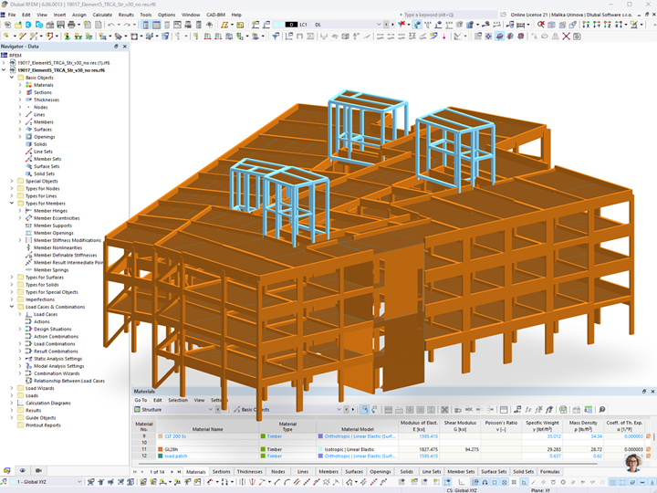Toggle the object snap button in status bar
This screenshot has height=493, width=657.
pos(485,482)
